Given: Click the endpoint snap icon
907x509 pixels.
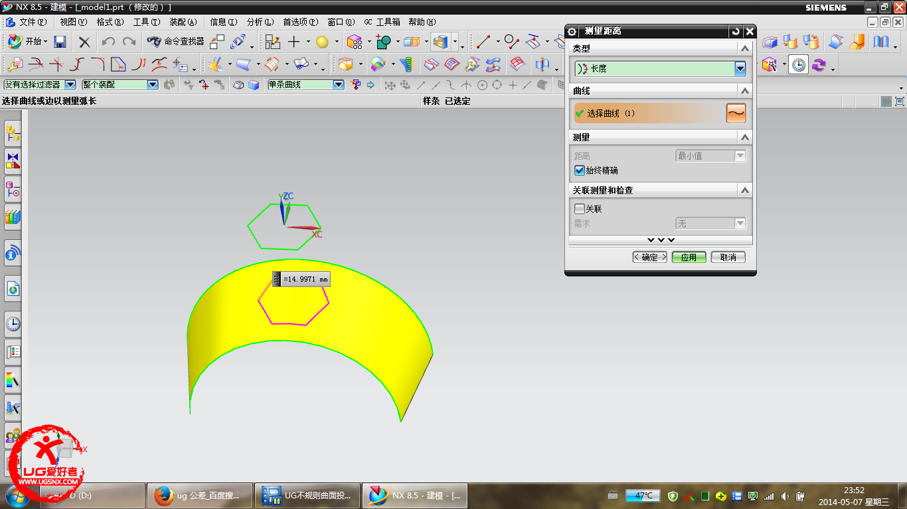Looking at the screenshot, I should click(421, 85).
